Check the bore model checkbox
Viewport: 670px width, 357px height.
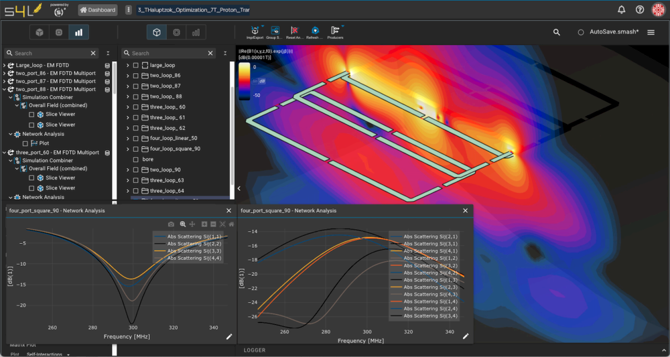pos(136,159)
